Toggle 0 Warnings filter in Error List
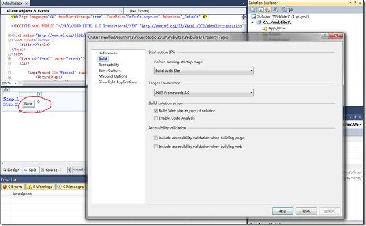The image size is (366, 226). coord(40,187)
